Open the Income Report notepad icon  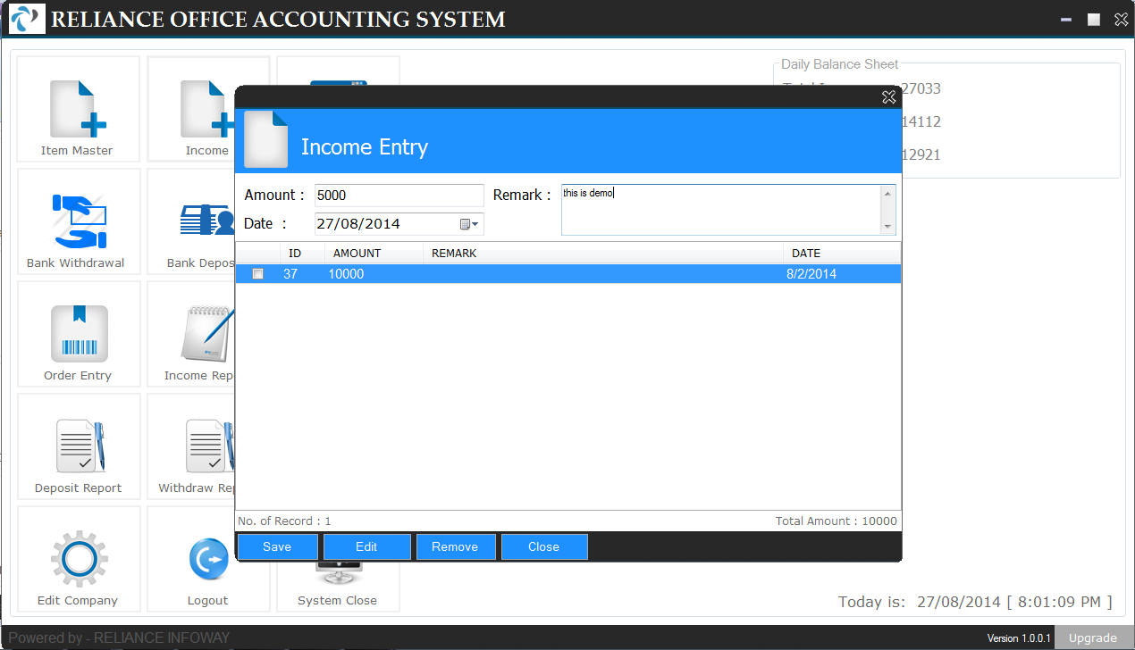[207, 334]
